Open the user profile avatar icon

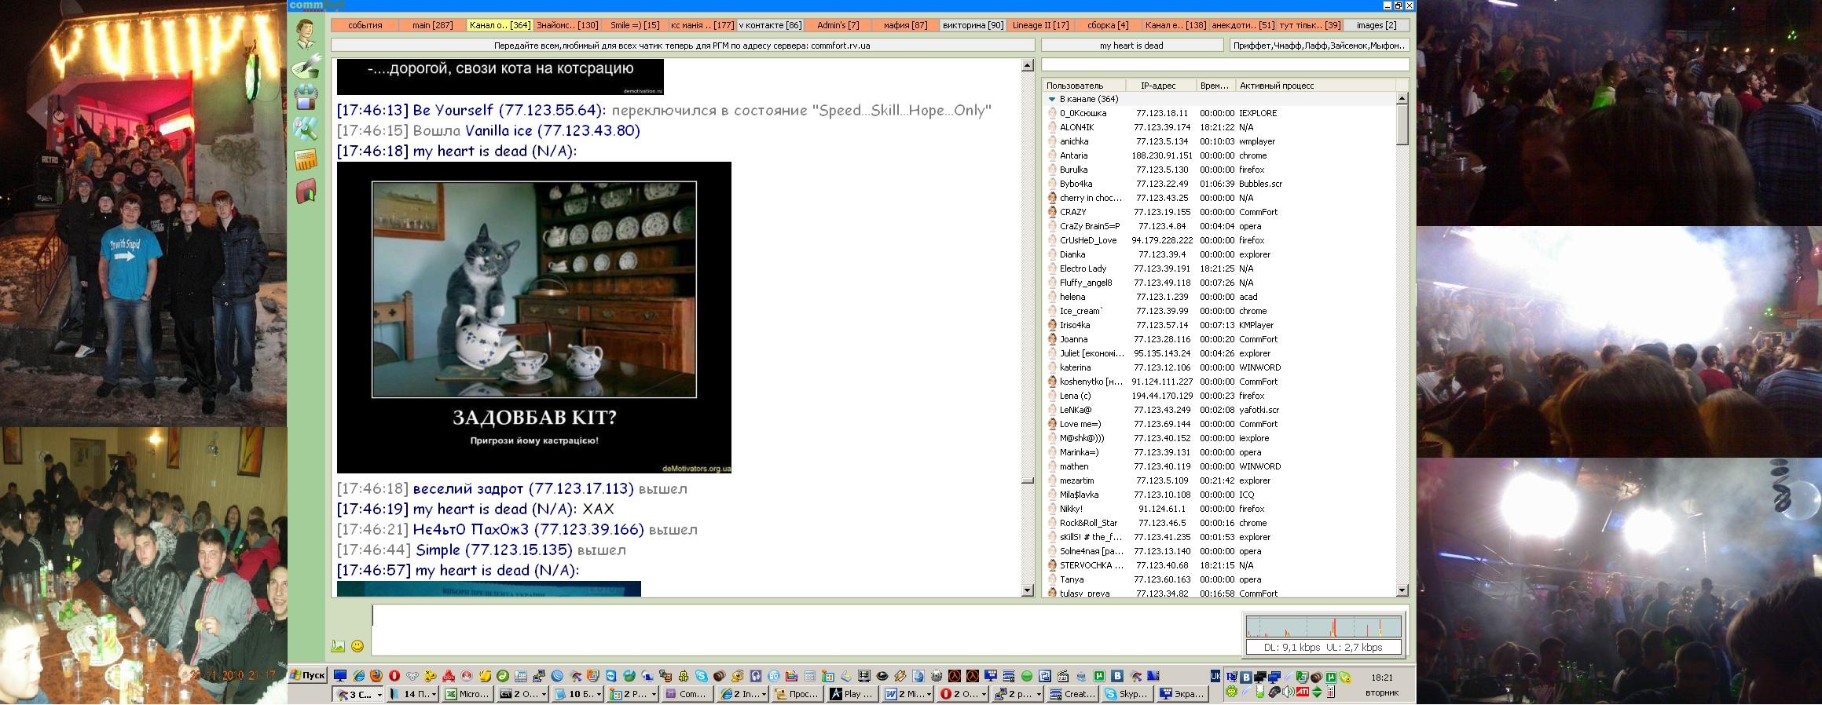click(306, 33)
